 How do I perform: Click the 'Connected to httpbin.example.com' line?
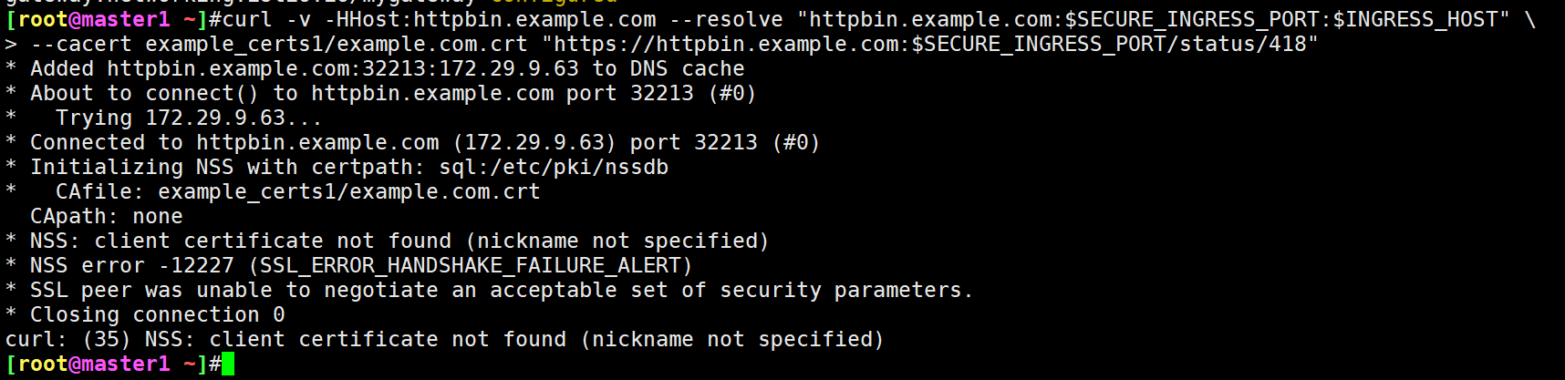412,142
